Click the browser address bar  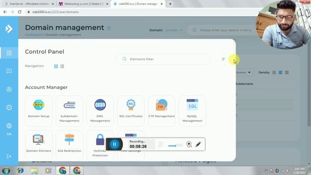[x=139, y=12]
